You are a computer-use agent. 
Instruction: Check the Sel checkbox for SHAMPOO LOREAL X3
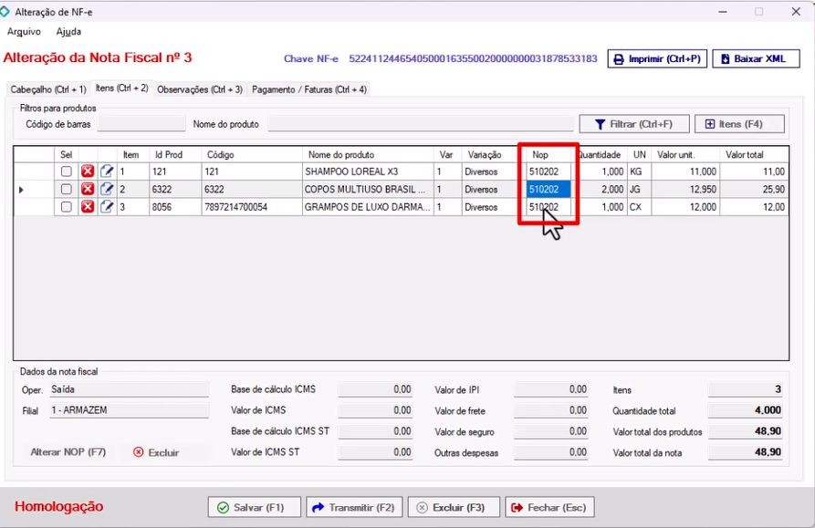(x=67, y=171)
